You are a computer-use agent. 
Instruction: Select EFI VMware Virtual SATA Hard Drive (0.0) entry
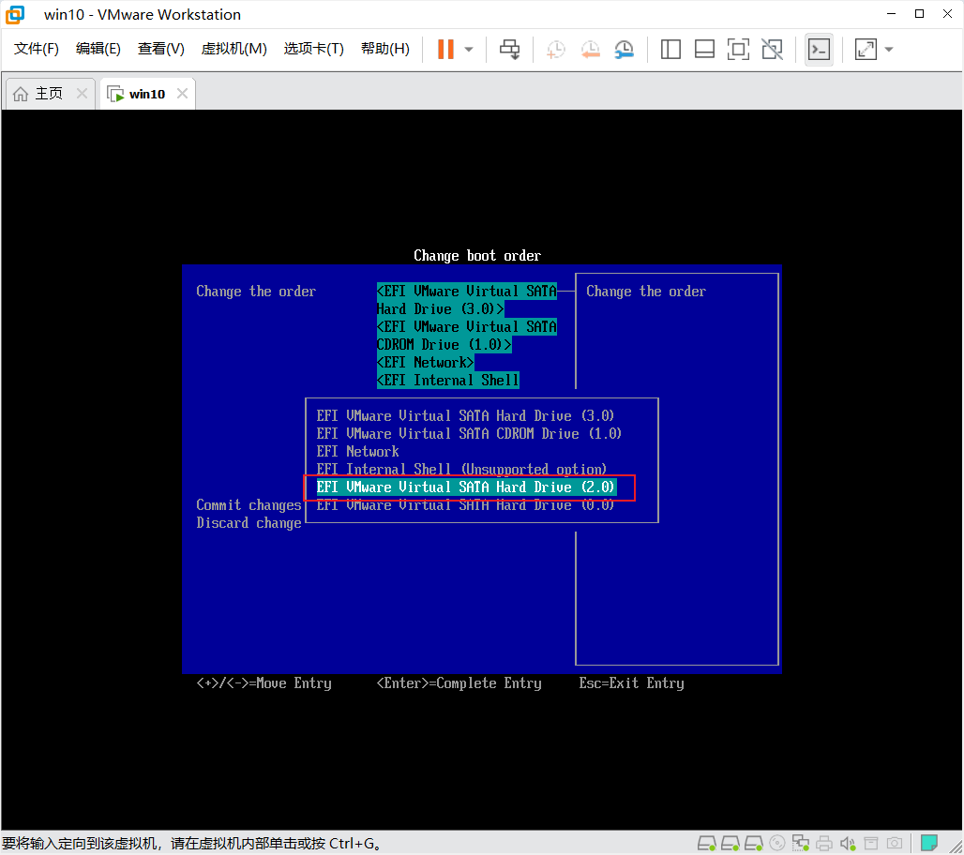(465, 504)
